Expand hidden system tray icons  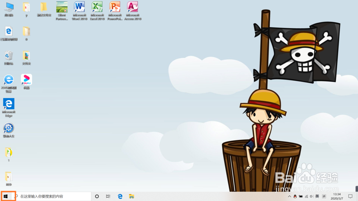[289, 196]
